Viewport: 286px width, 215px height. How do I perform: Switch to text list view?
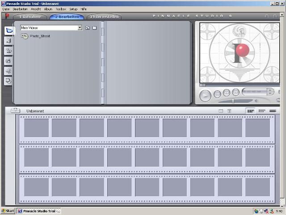point(273,111)
